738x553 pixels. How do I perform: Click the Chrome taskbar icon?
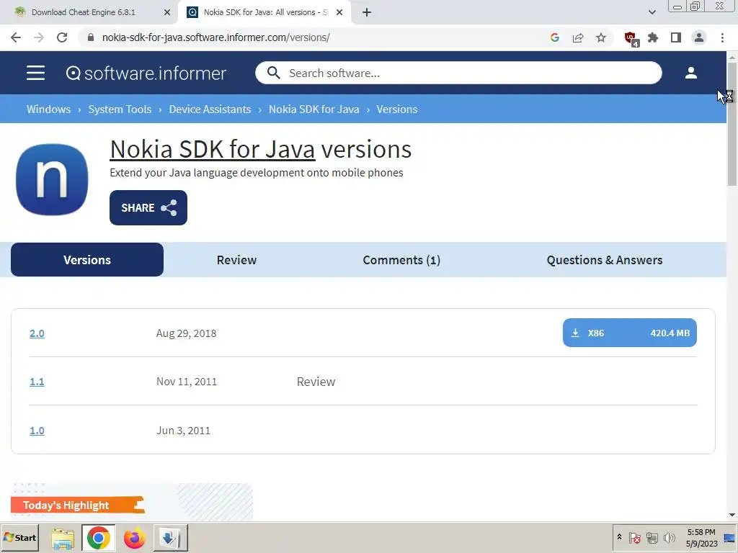tap(98, 538)
